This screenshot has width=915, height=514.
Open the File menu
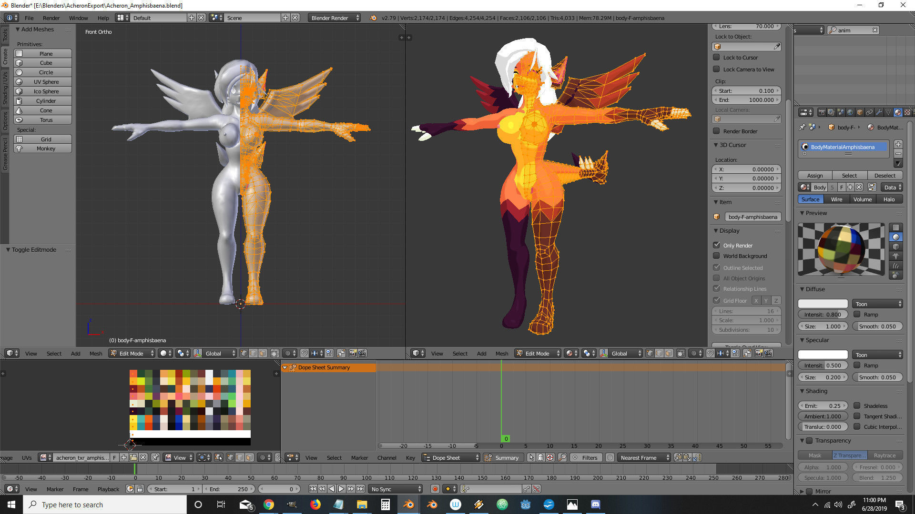29,18
